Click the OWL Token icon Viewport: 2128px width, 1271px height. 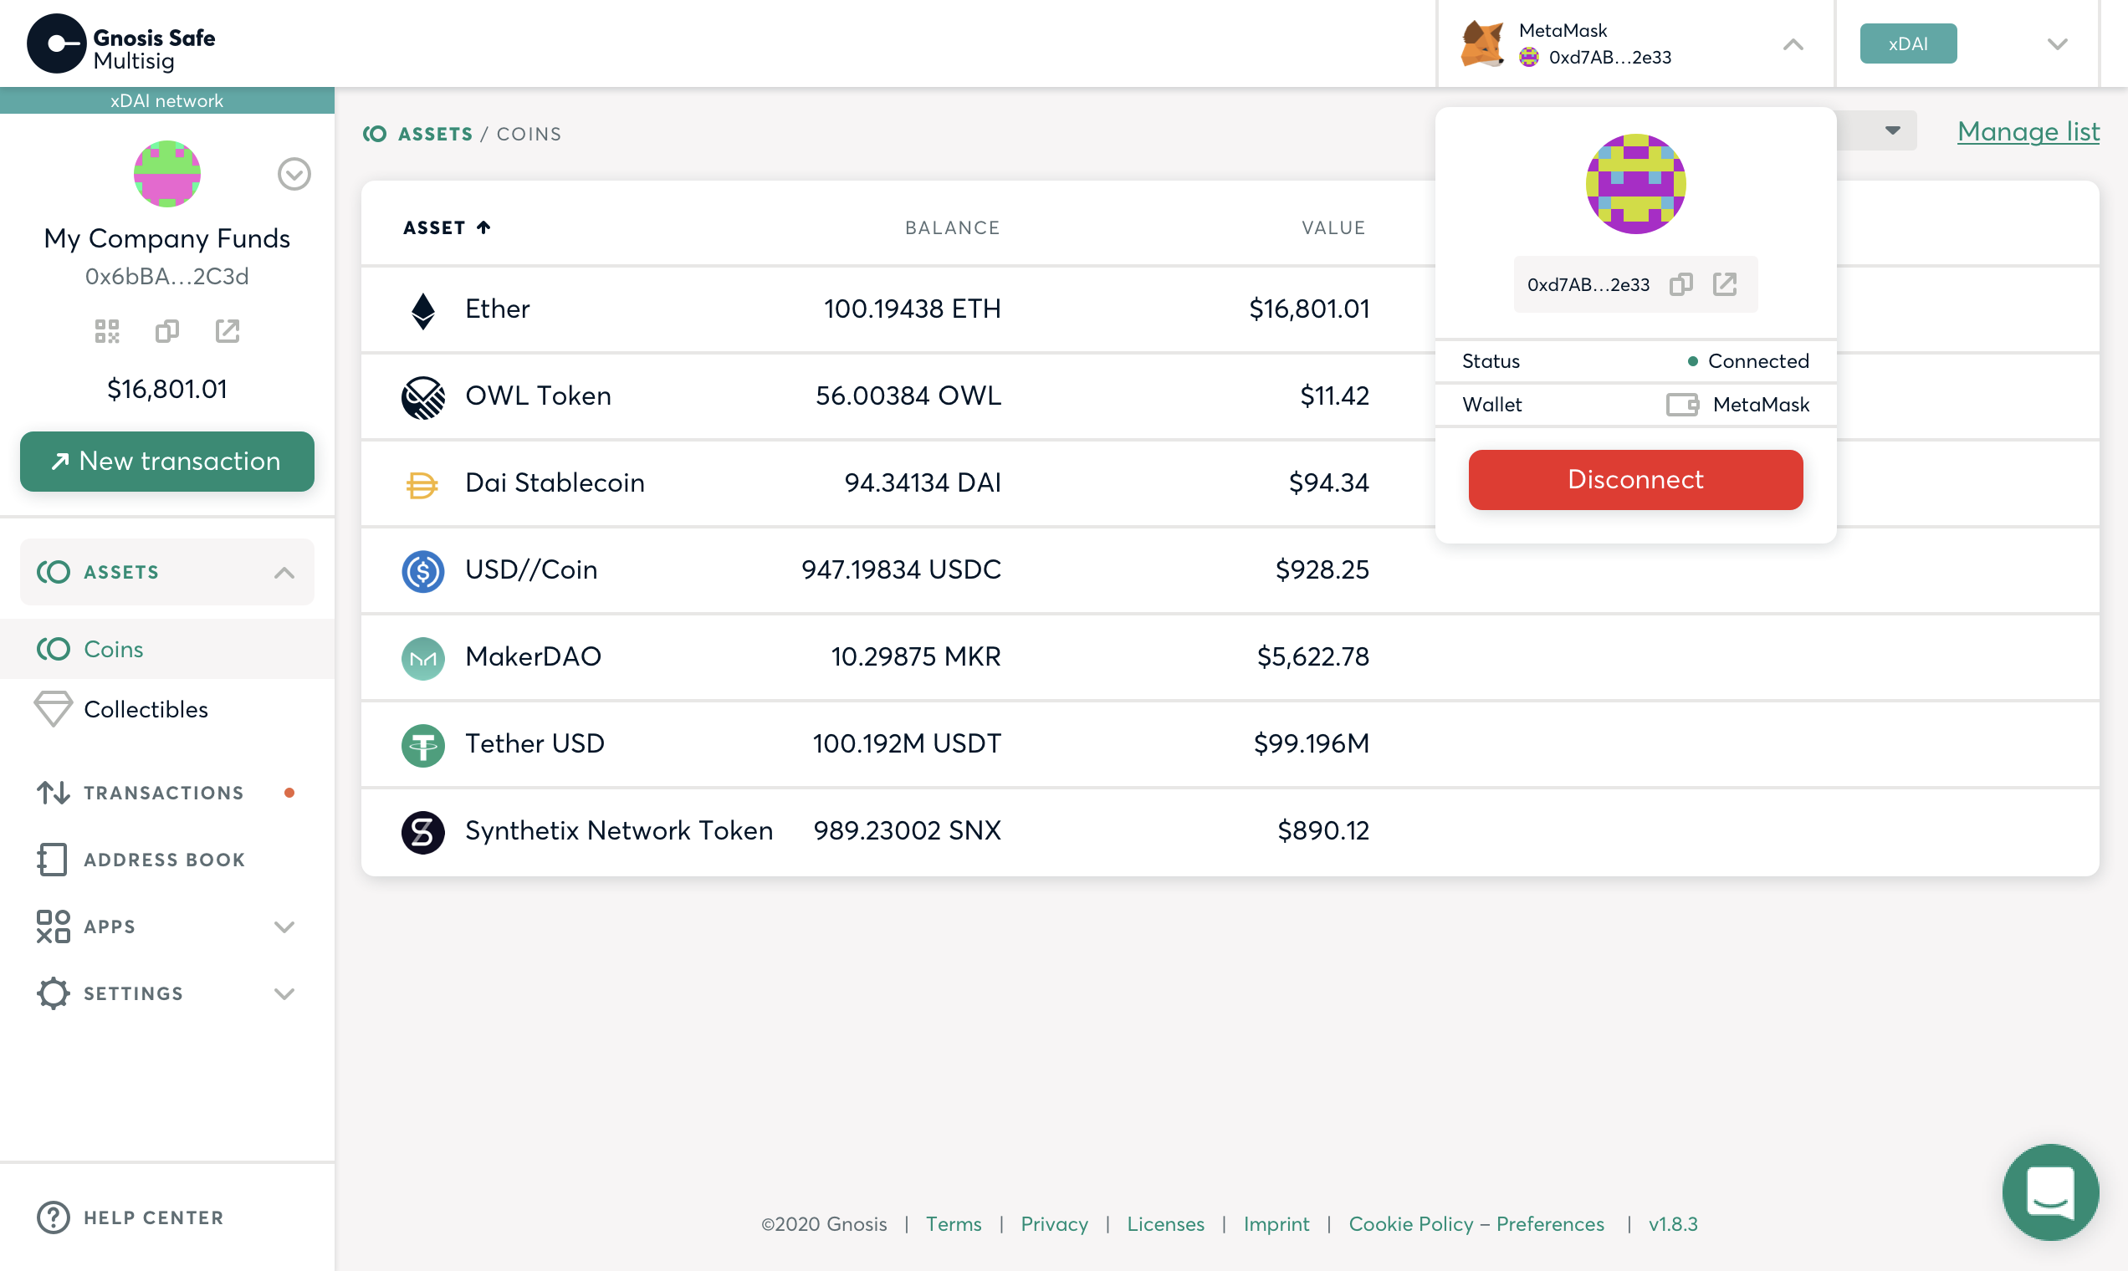(x=423, y=397)
